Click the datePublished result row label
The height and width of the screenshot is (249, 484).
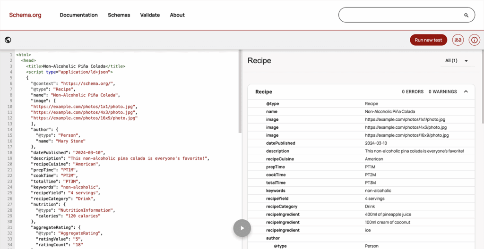click(281, 143)
